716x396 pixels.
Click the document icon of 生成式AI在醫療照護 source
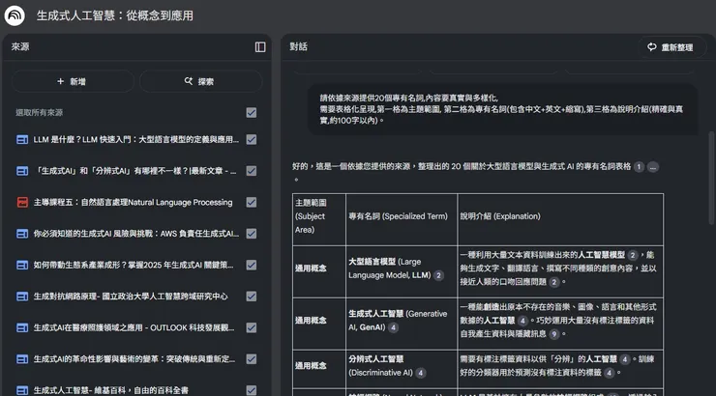pos(22,327)
